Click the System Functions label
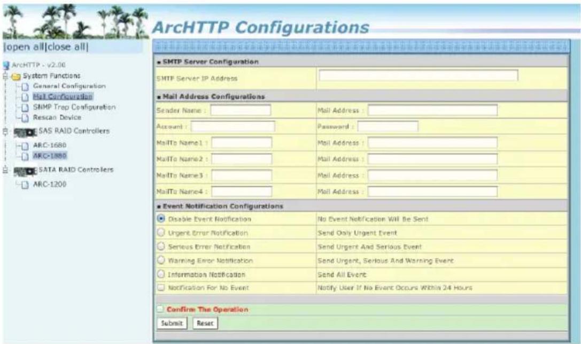The height and width of the screenshot is (344, 581). [x=51, y=75]
